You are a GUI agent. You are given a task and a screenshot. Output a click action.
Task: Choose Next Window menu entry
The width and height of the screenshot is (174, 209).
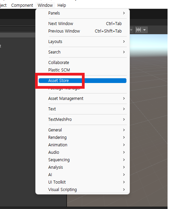[83, 24]
